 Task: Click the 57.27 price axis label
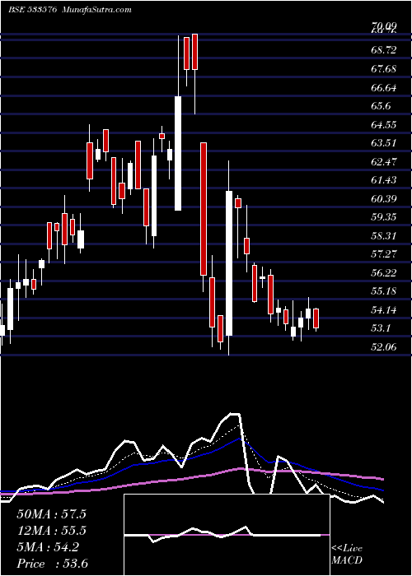(x=384, y=254)
